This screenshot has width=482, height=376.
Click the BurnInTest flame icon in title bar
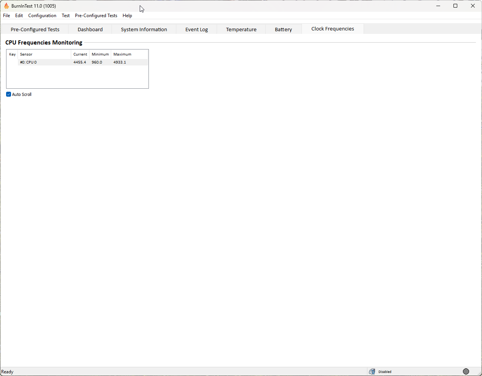click(x=6, y=6)
